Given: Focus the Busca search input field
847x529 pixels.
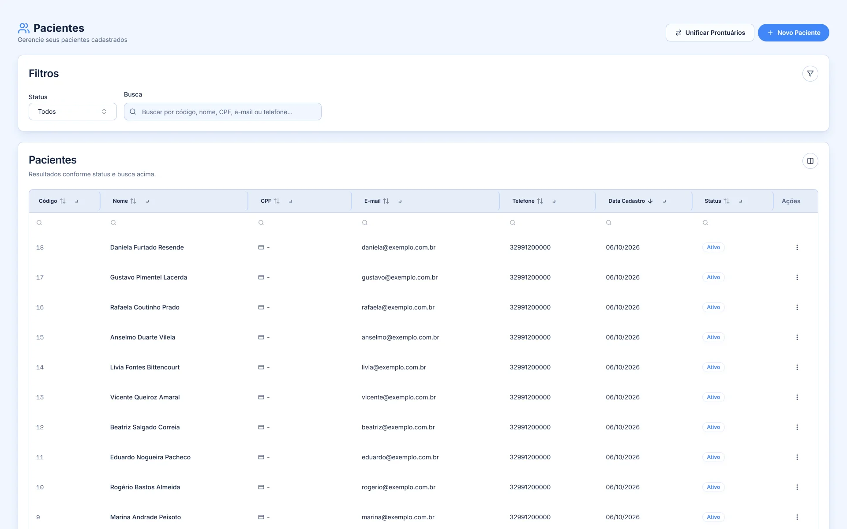Looking at the screenshot, I should [223, 112].
